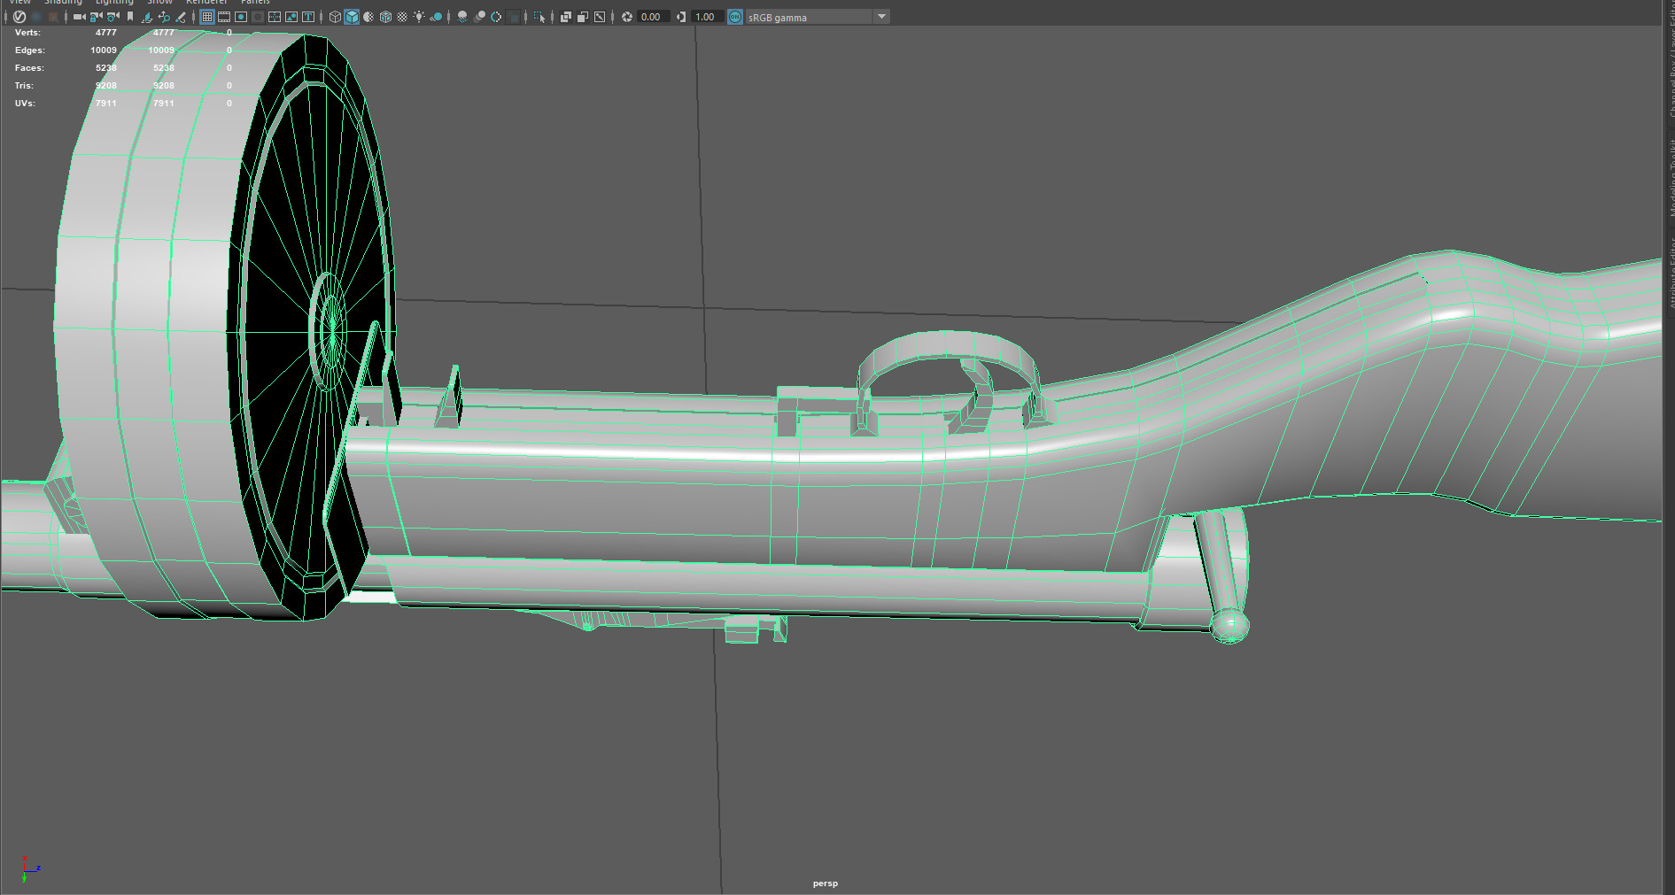This screenshot has height=895, width=1675.
Task: Click the camera bookmarks icon
Action: pyautogui.click(x=130, y=17)
